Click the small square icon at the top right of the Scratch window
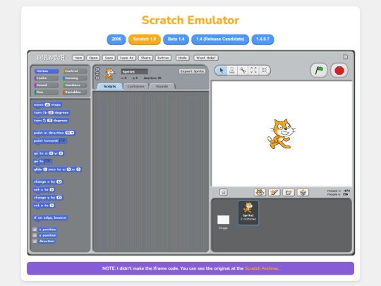This screenshot has height=286, width=381. pyautogui.click(x=345, y=56)
